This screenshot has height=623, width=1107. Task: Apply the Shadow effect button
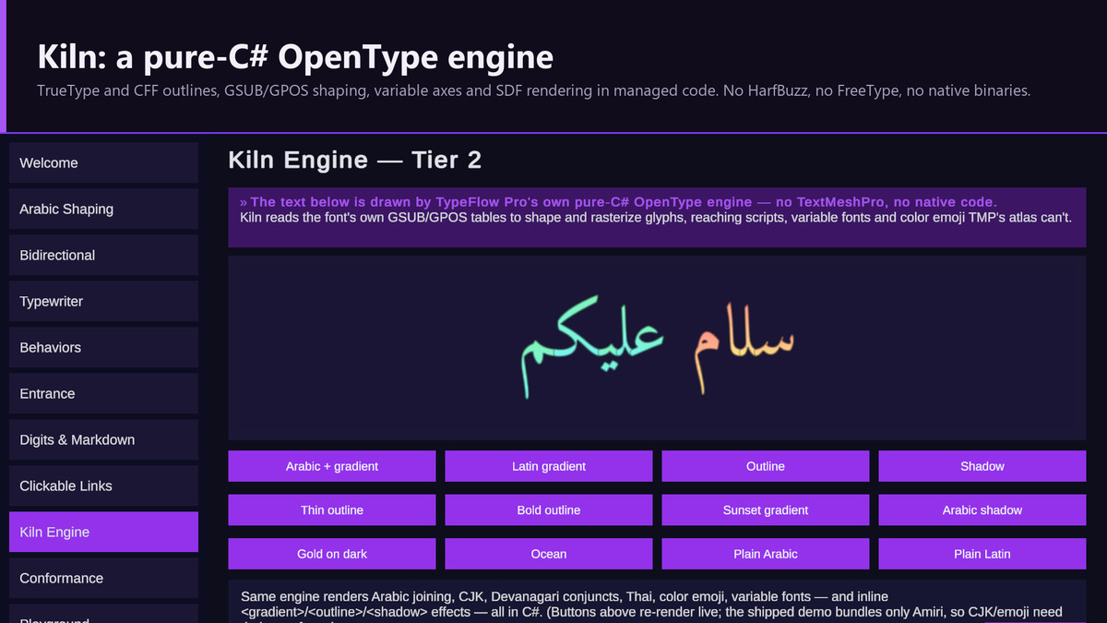click(982, 466)
